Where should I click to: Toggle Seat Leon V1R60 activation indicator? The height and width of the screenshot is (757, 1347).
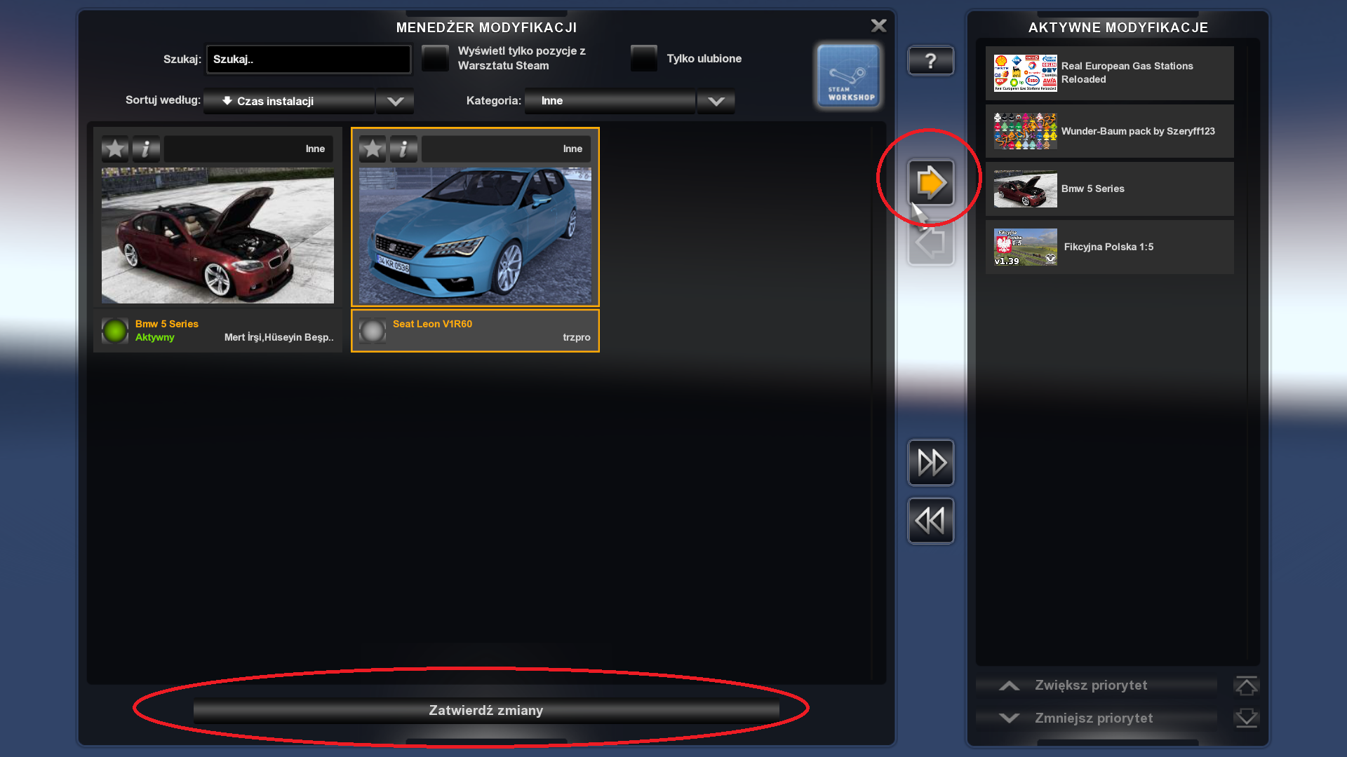373,331
